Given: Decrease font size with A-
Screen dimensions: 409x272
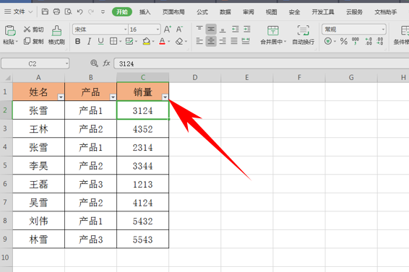Looking at the screenshot, I should tap(179, 29).
